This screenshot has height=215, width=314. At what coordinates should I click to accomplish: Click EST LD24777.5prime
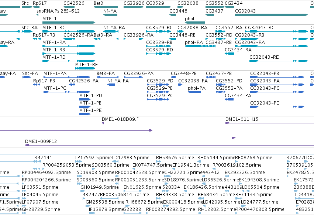243,206
